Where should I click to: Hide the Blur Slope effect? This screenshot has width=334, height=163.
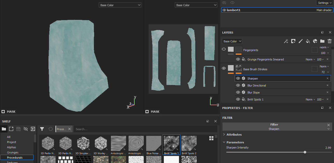click(238, 92)
